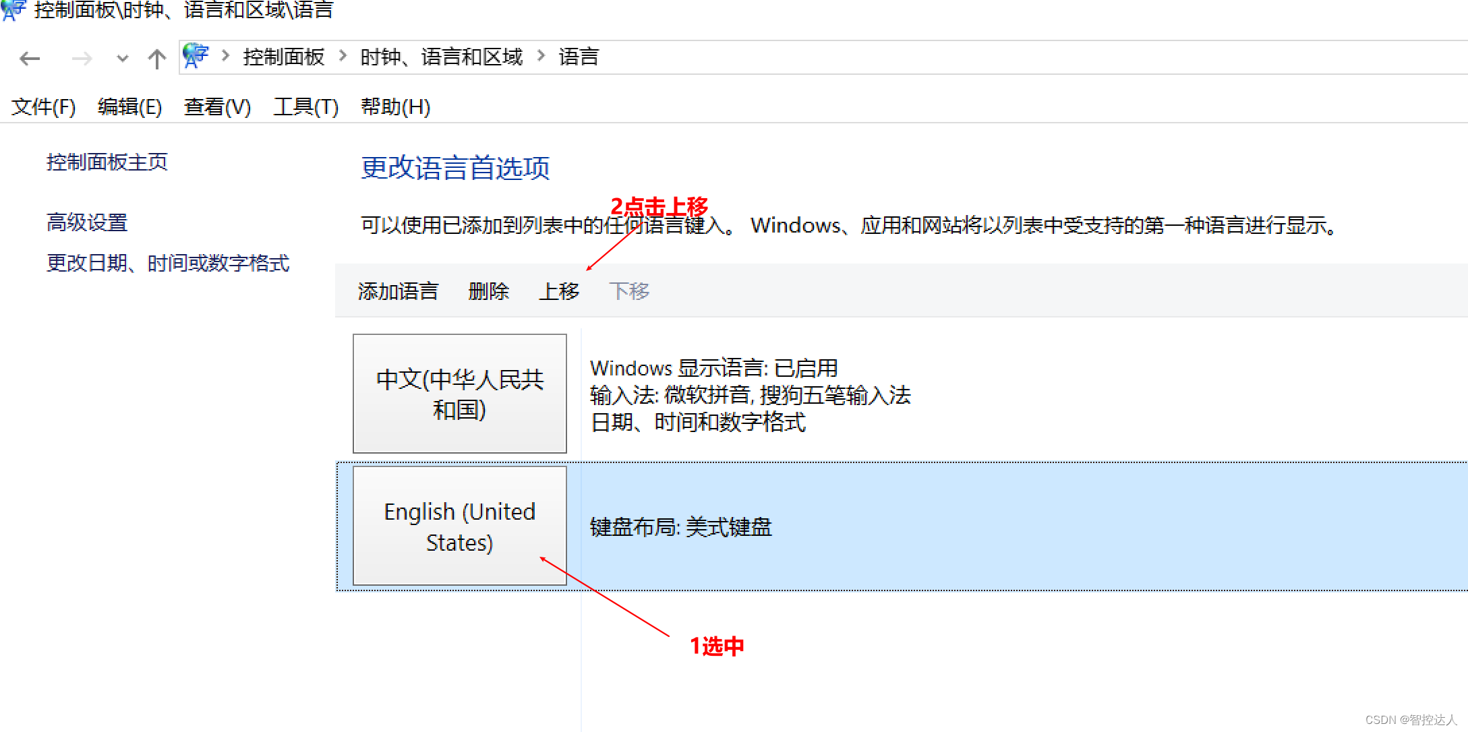Open 控制面板主页 link
Screen dimensions: 1468x732
107,162
